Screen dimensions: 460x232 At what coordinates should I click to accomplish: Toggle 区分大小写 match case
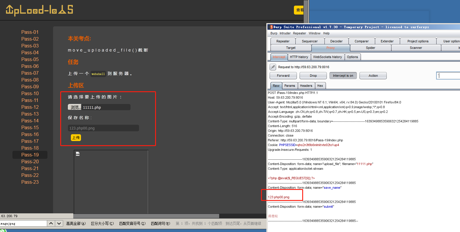(102, 223)
